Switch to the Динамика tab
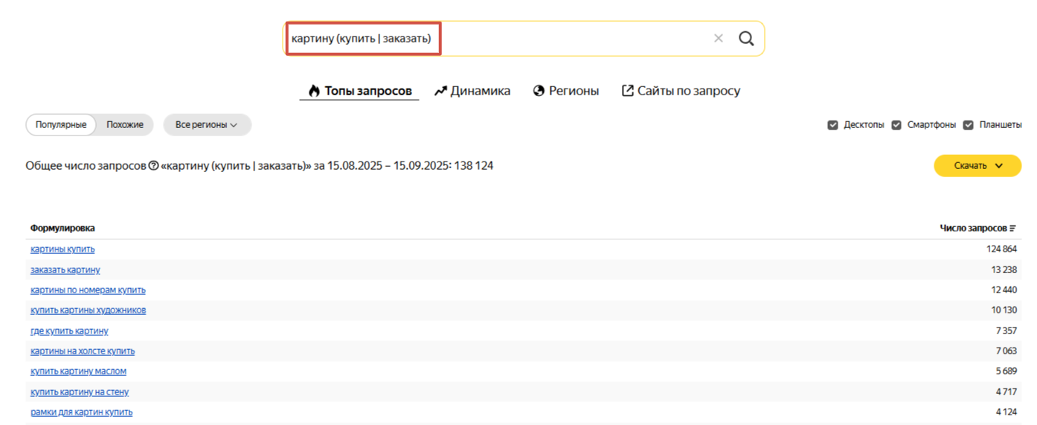The image size is (1037, 425). (472, 91)
